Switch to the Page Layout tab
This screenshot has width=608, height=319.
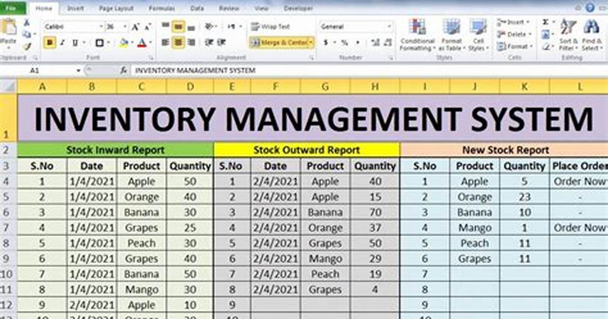116,8
